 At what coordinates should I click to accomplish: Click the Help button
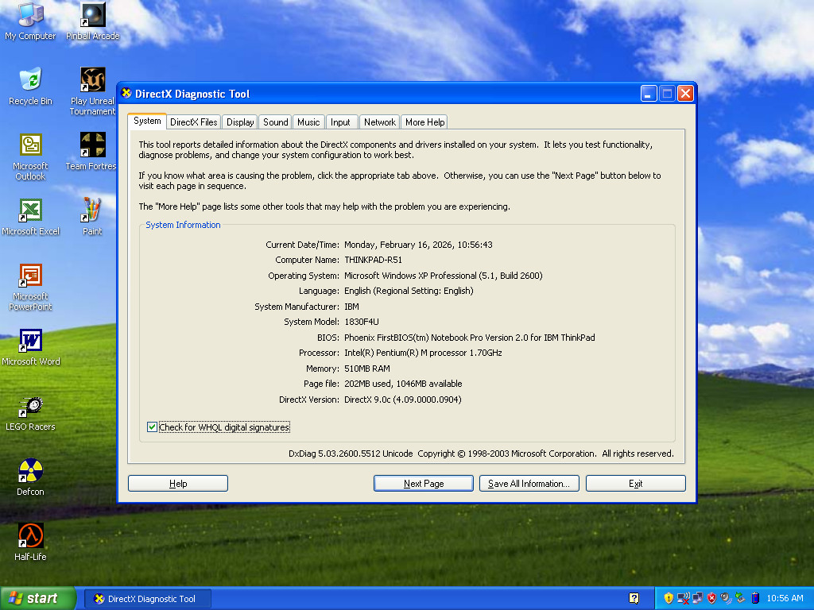tap(178, 484)
